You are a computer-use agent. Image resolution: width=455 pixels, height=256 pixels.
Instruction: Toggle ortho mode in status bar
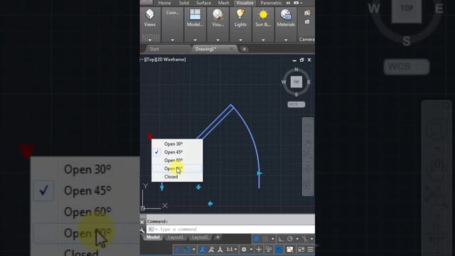pyautogui.click(x=281, y=239)
